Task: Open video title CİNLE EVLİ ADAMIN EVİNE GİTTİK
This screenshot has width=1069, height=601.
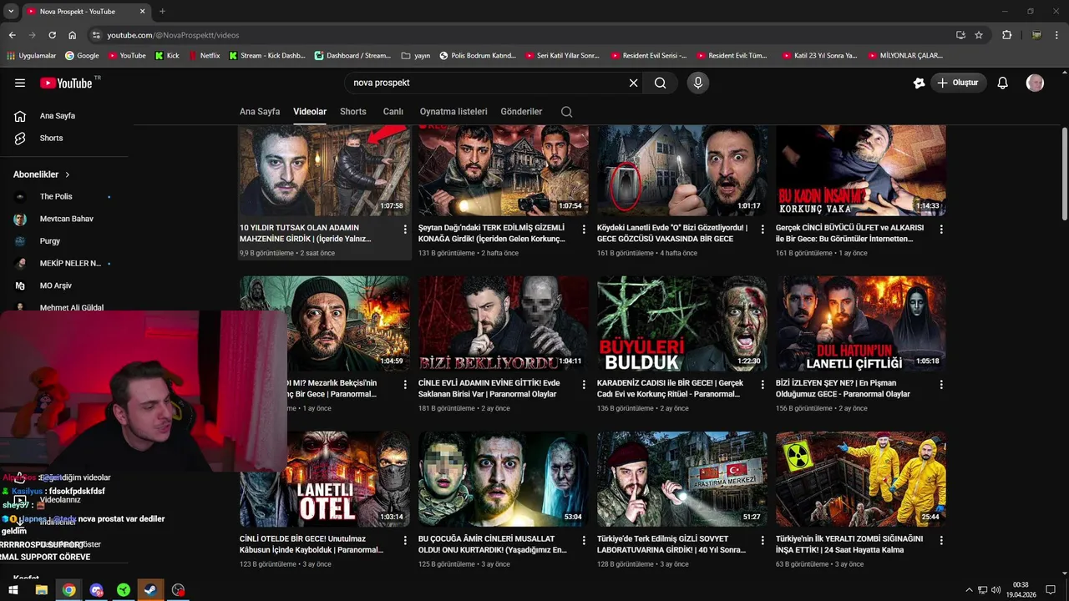Action: (489, 388)
